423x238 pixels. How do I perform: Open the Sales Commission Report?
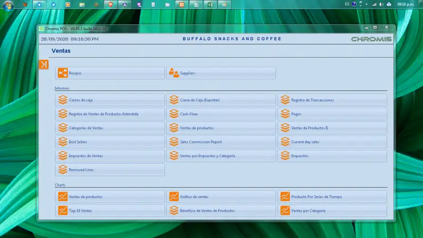pyautogui.click(x=221, y=142)
